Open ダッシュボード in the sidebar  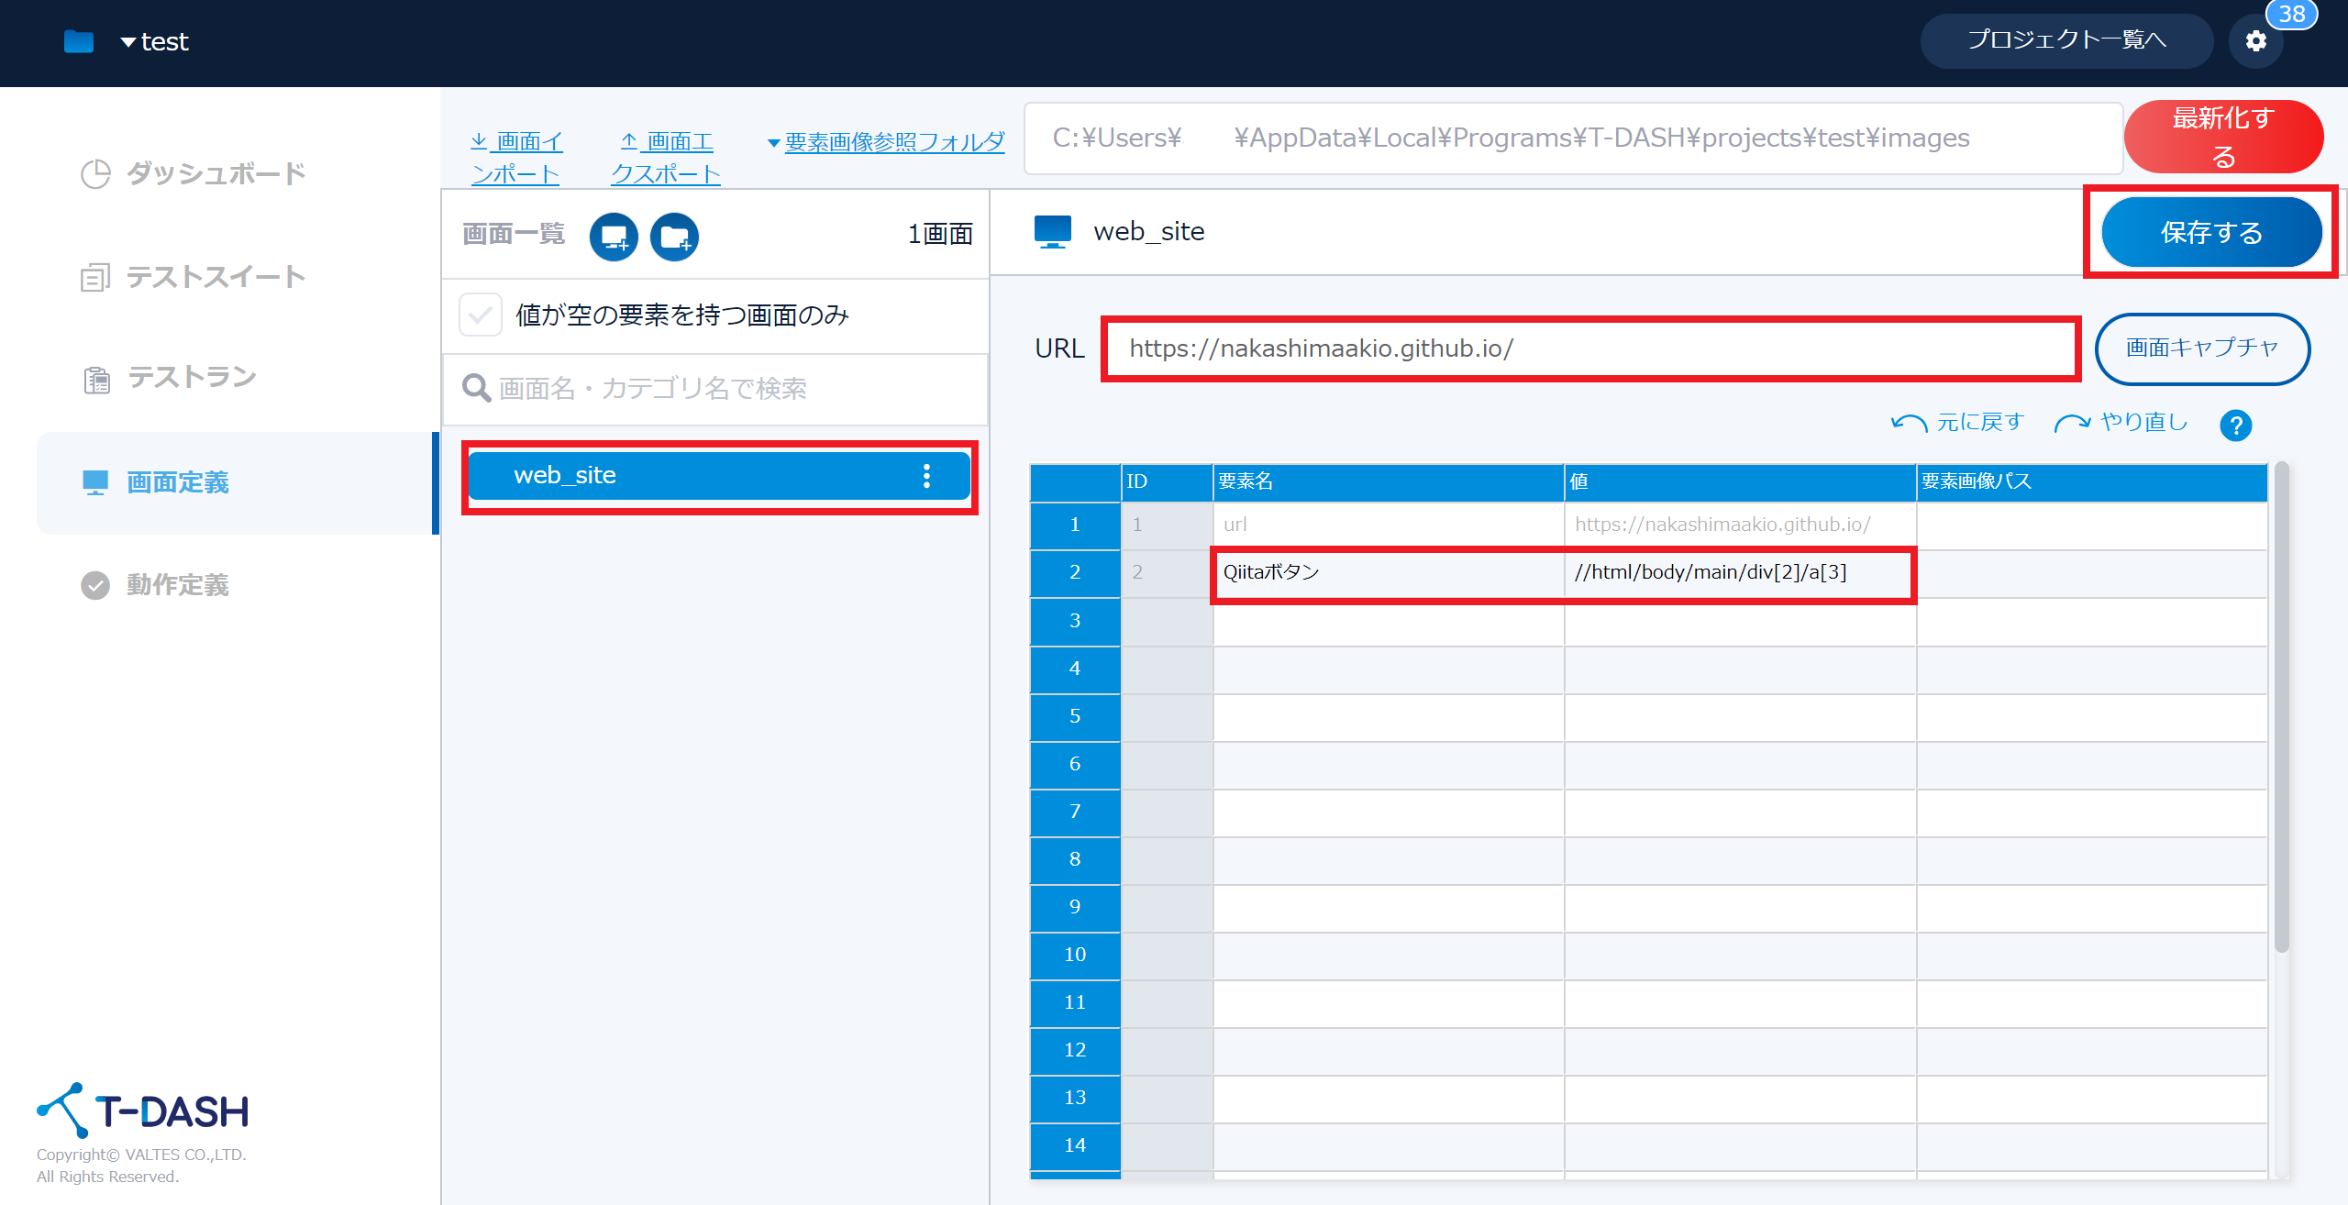(x=216, y=173)
